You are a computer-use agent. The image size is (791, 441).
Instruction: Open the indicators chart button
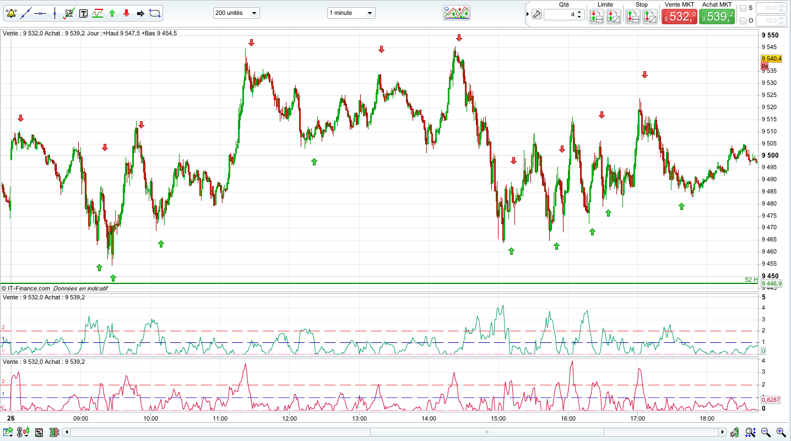click(x=457, y=13)
